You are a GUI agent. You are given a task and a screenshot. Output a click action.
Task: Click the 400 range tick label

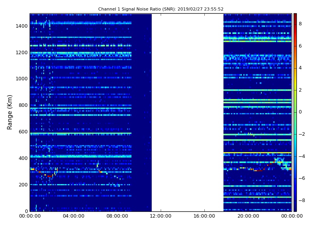(x=23, y=158)
